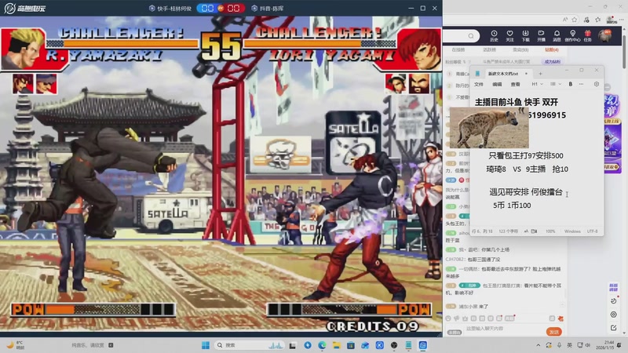Screen dimensions: 628x353
Task: Click the 开播 start-streaming icon
Action: [x=541, y=35]
